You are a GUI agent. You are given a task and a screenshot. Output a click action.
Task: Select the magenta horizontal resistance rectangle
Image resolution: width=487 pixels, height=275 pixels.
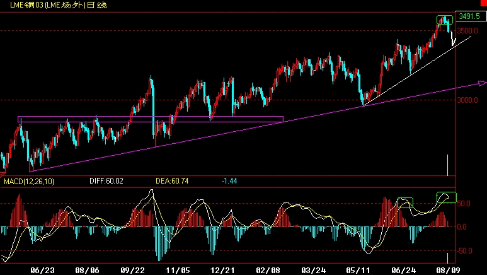point(151,119)
